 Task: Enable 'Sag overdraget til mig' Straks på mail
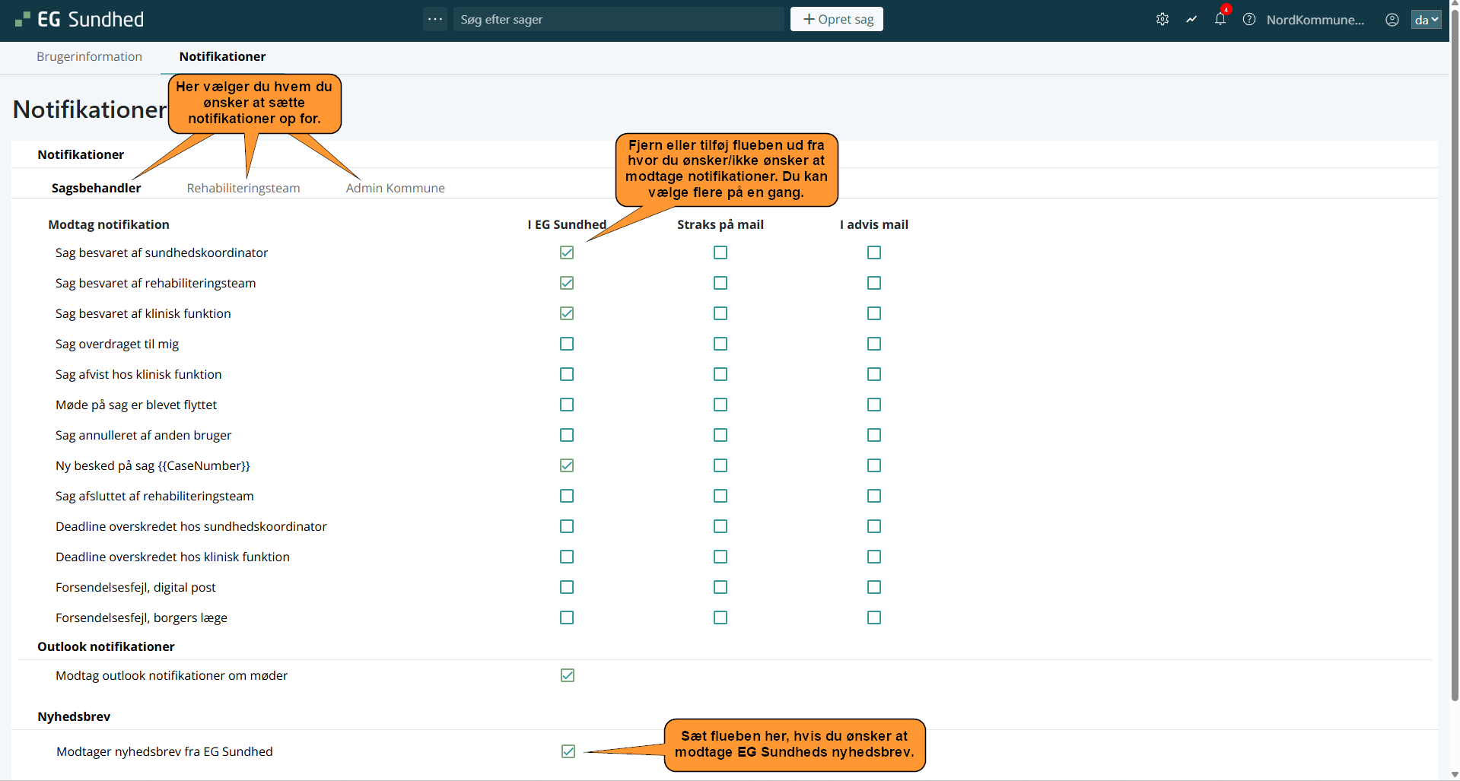(720, 344)
